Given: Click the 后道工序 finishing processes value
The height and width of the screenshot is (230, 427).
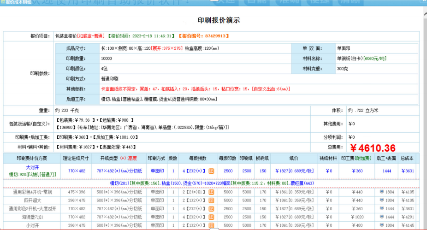Looking at the screenshot, I should 159,99.
